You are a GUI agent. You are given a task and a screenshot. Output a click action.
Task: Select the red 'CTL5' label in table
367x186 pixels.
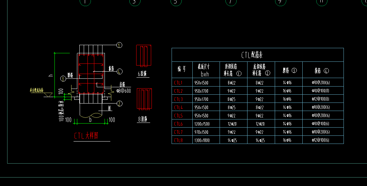coord(178,115)
